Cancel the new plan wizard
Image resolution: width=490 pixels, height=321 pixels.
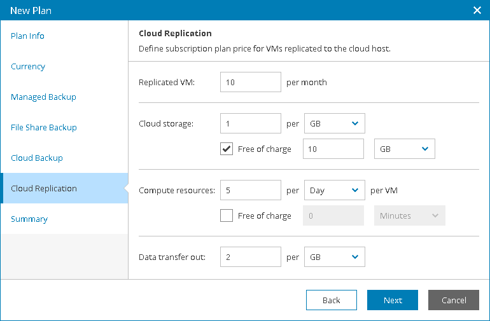[x=454, y=300]
